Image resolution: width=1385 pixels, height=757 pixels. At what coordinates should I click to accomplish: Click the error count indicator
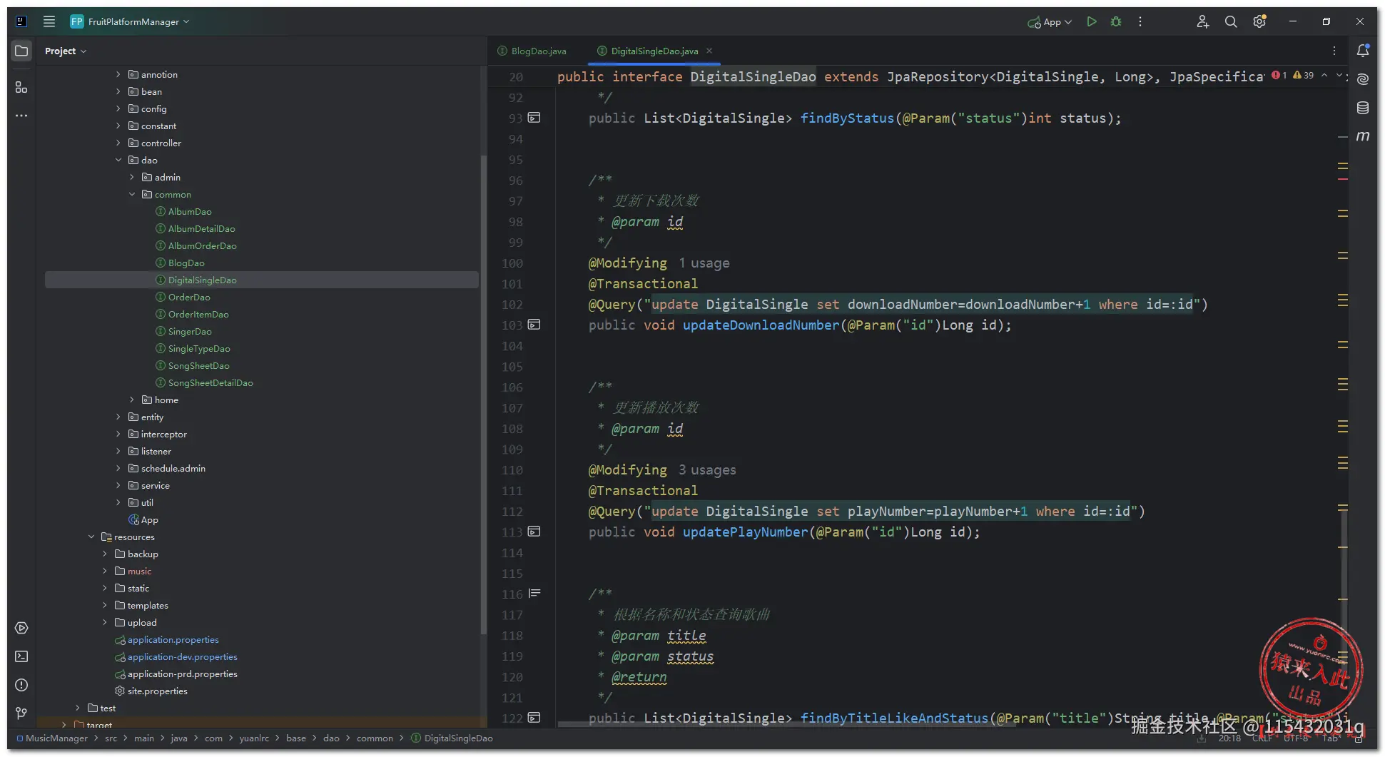coord(1279,75)
